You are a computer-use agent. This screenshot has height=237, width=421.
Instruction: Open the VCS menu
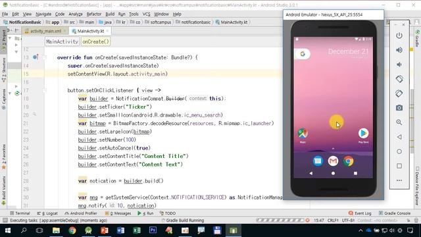click(146, 14)
